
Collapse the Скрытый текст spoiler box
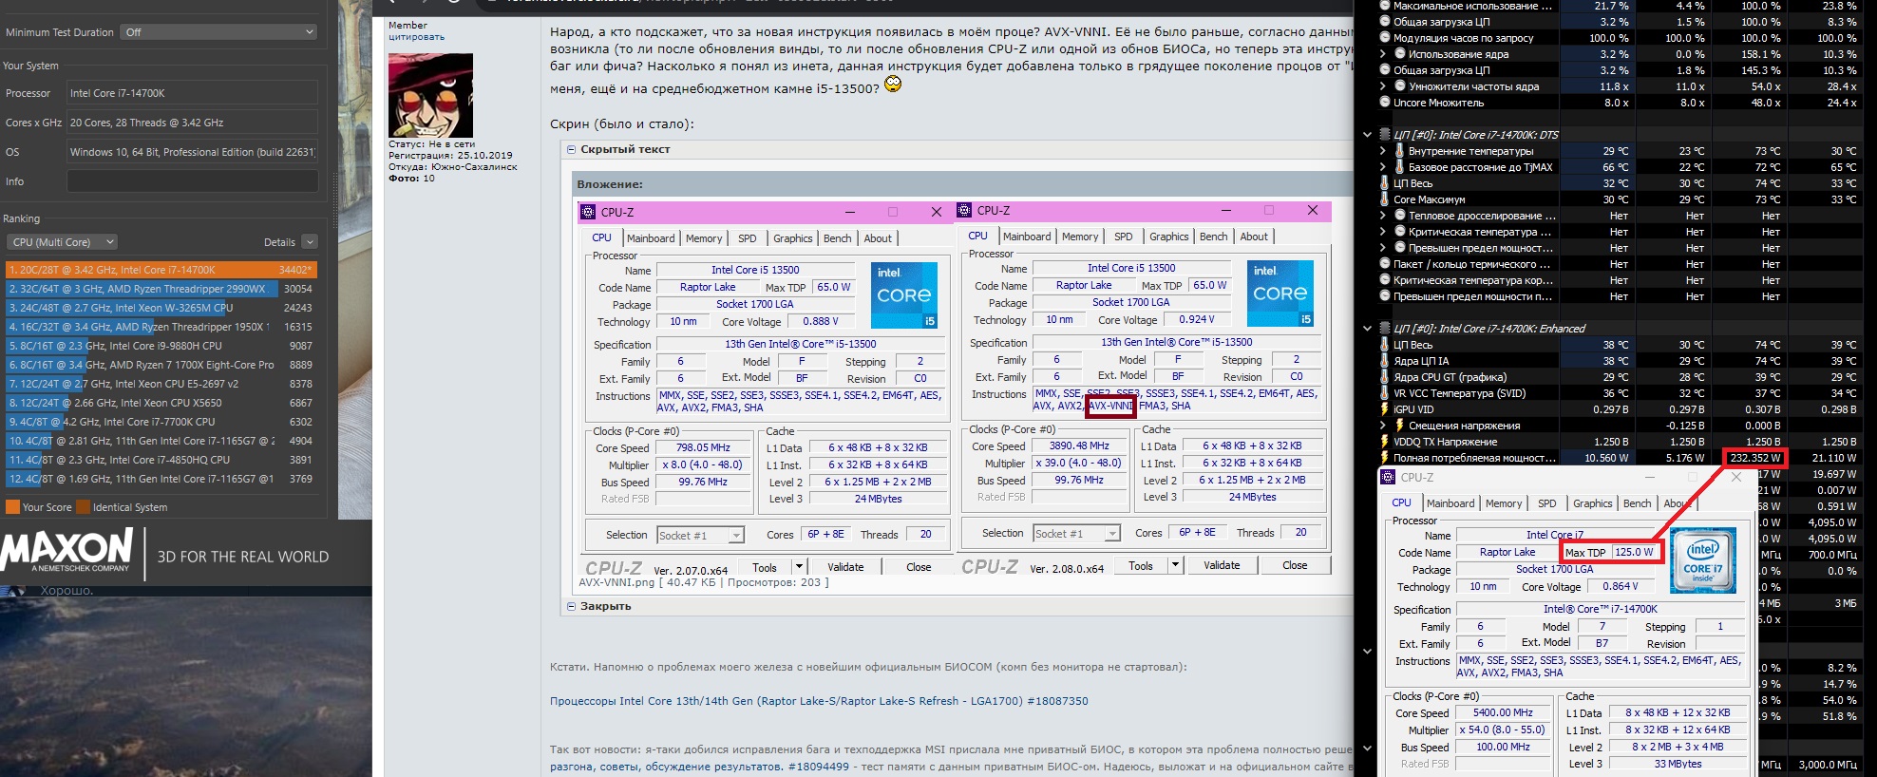[572, 149]
